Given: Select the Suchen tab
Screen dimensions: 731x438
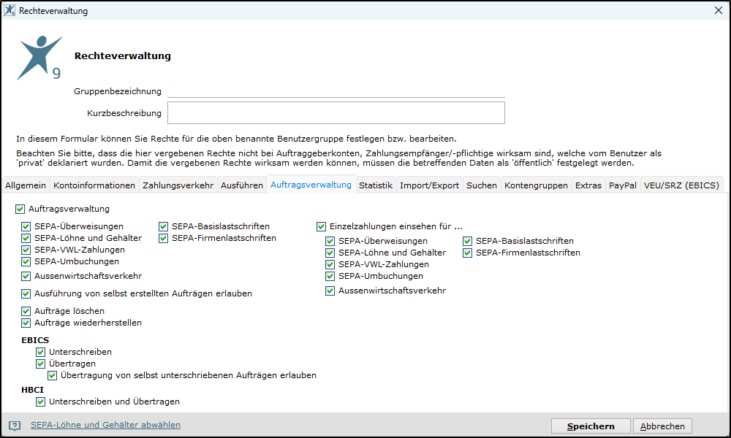Looking at the screenshot, I should (482, 185).
